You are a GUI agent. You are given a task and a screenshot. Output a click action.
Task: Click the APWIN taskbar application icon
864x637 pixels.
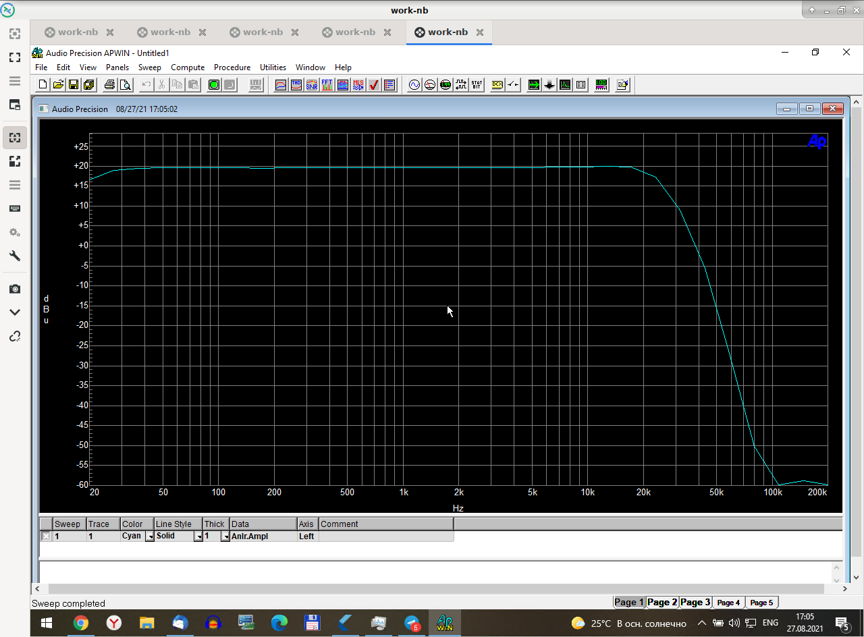(445, 623)
